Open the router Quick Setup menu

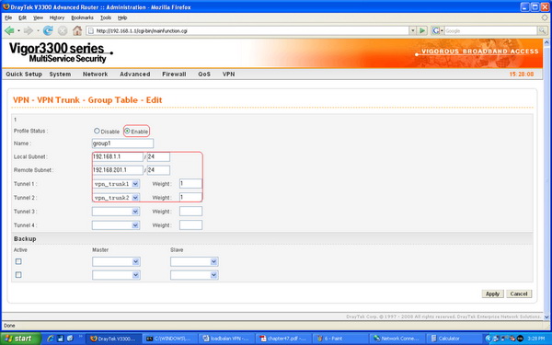[x=24, y=74]
